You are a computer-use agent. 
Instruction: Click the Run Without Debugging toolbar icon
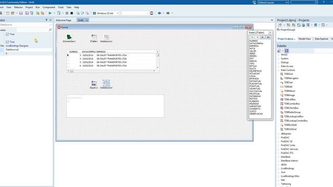(59, 13)
